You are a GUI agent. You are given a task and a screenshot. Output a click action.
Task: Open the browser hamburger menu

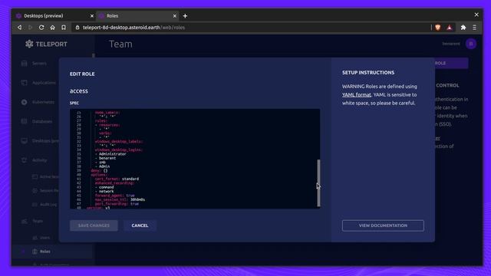474,28
